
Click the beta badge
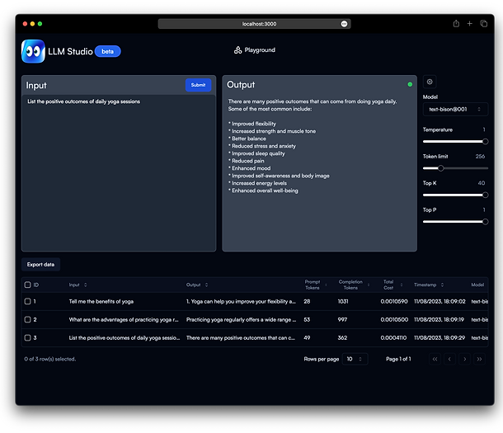[108, 51]
